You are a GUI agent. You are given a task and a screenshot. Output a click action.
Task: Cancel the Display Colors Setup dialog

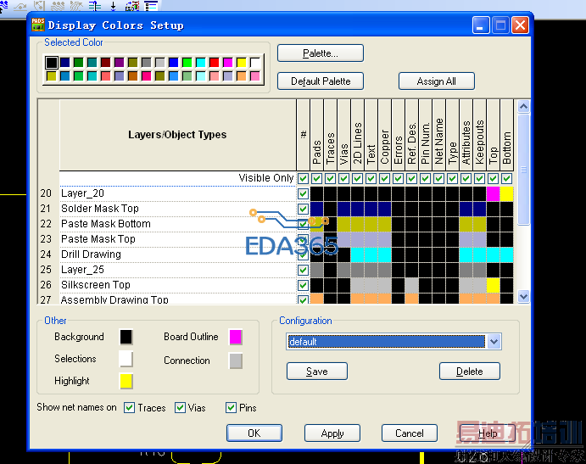[x=410, y=433]
